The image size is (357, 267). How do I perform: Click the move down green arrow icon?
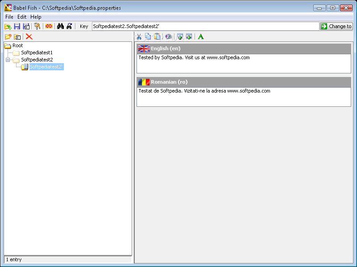(189, 36)
